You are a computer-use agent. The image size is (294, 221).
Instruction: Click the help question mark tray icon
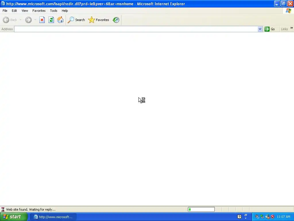(x=239, y=217)
